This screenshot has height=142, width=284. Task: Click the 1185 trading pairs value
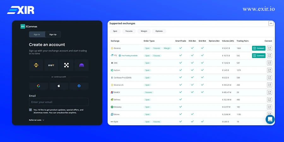tap(239, 115)
